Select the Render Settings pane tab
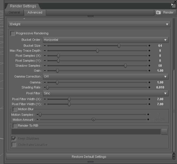 tap(23, 6)
